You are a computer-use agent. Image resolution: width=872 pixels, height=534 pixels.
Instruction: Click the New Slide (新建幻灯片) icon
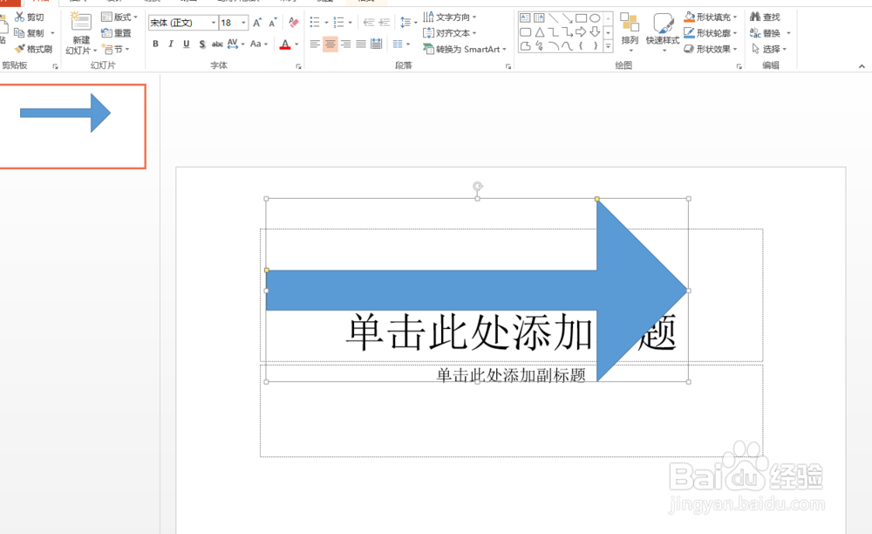tap(80, 22)
